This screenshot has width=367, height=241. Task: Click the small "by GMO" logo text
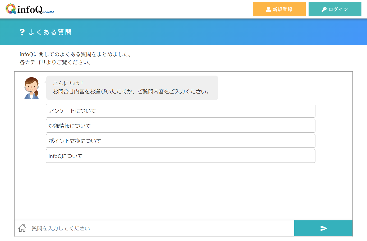pos(49,12)
